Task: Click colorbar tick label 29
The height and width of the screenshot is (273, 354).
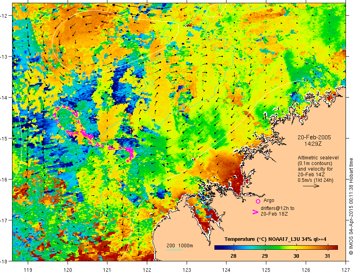Action: [x=265, y=256]
